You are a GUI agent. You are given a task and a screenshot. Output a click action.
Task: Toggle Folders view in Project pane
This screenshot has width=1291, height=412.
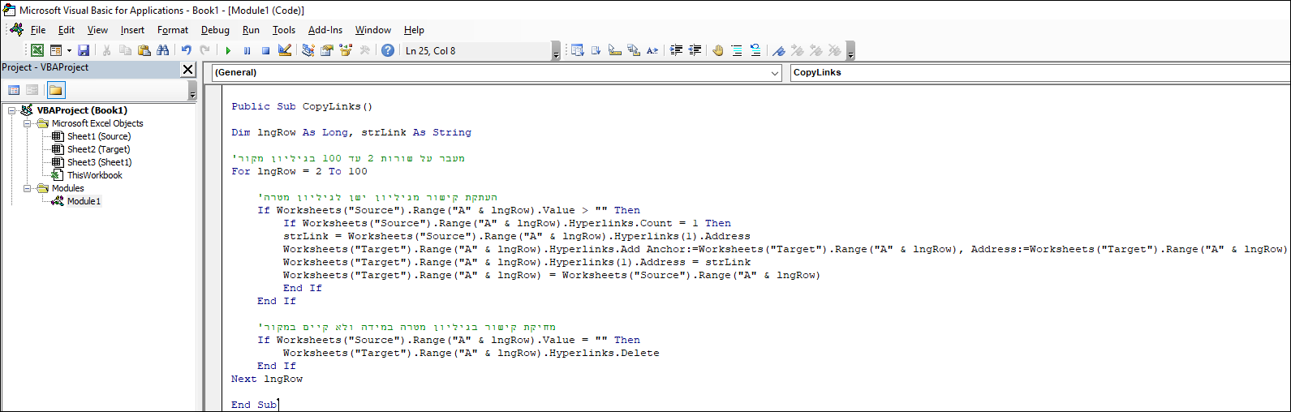click(x=55, y=90)
